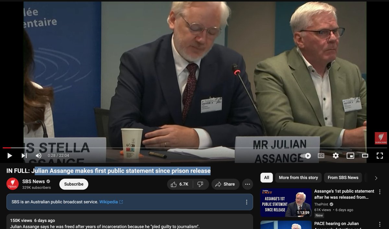Open ThePrint video thumbnail
This screenshot has height=229, width=389.
[x=286, y=203]
